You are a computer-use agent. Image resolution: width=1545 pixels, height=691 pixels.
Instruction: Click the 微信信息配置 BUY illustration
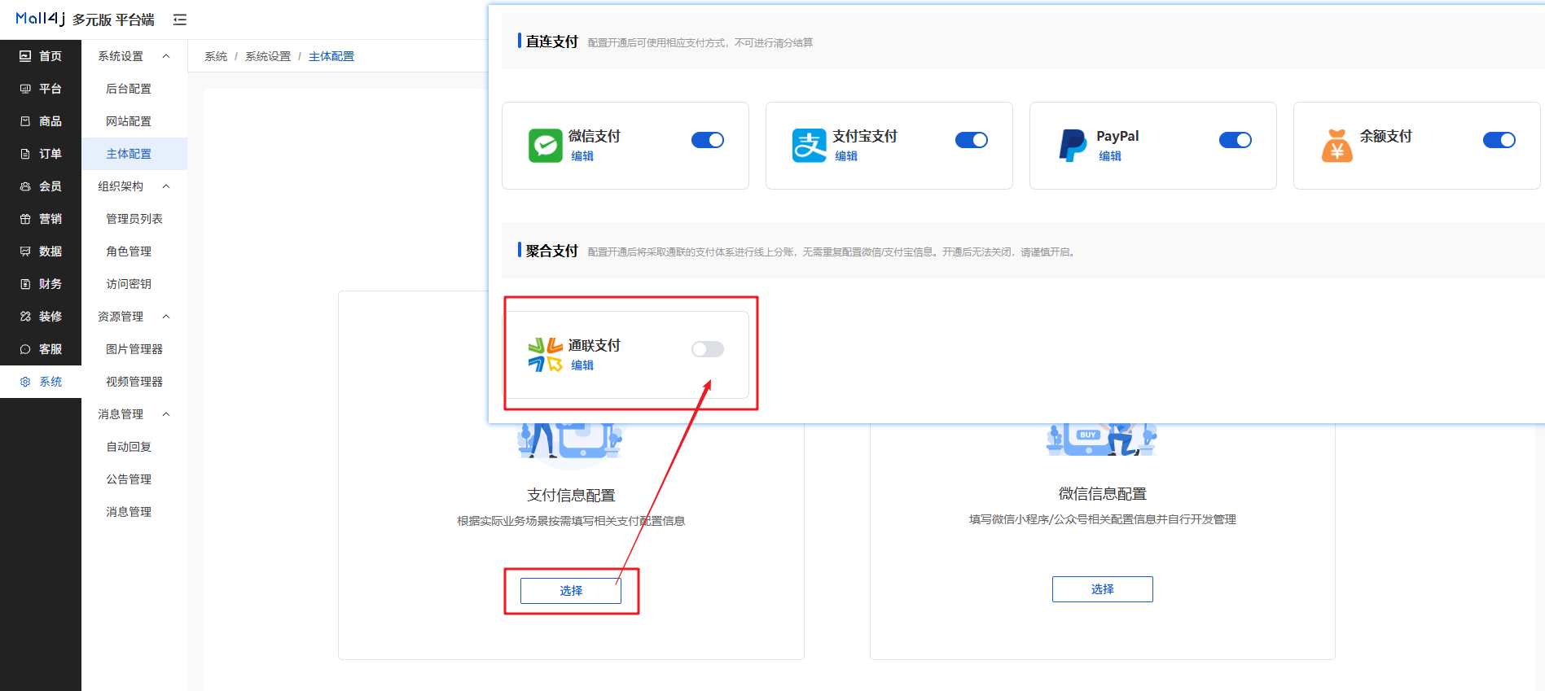[x=1102, y=440]
